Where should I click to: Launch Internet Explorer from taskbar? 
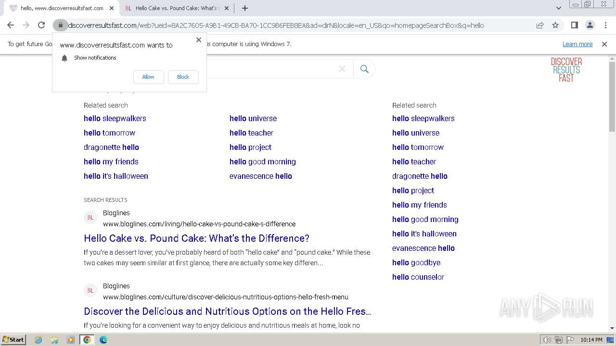point(38,340)
